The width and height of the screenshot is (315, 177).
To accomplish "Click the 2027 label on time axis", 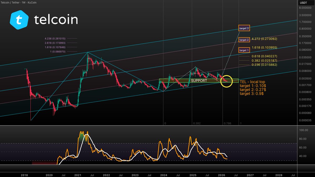I will (250, 175).
